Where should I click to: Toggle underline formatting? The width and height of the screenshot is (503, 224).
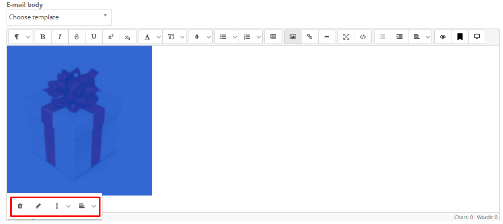pyautogui.click(x=94, y=37)
